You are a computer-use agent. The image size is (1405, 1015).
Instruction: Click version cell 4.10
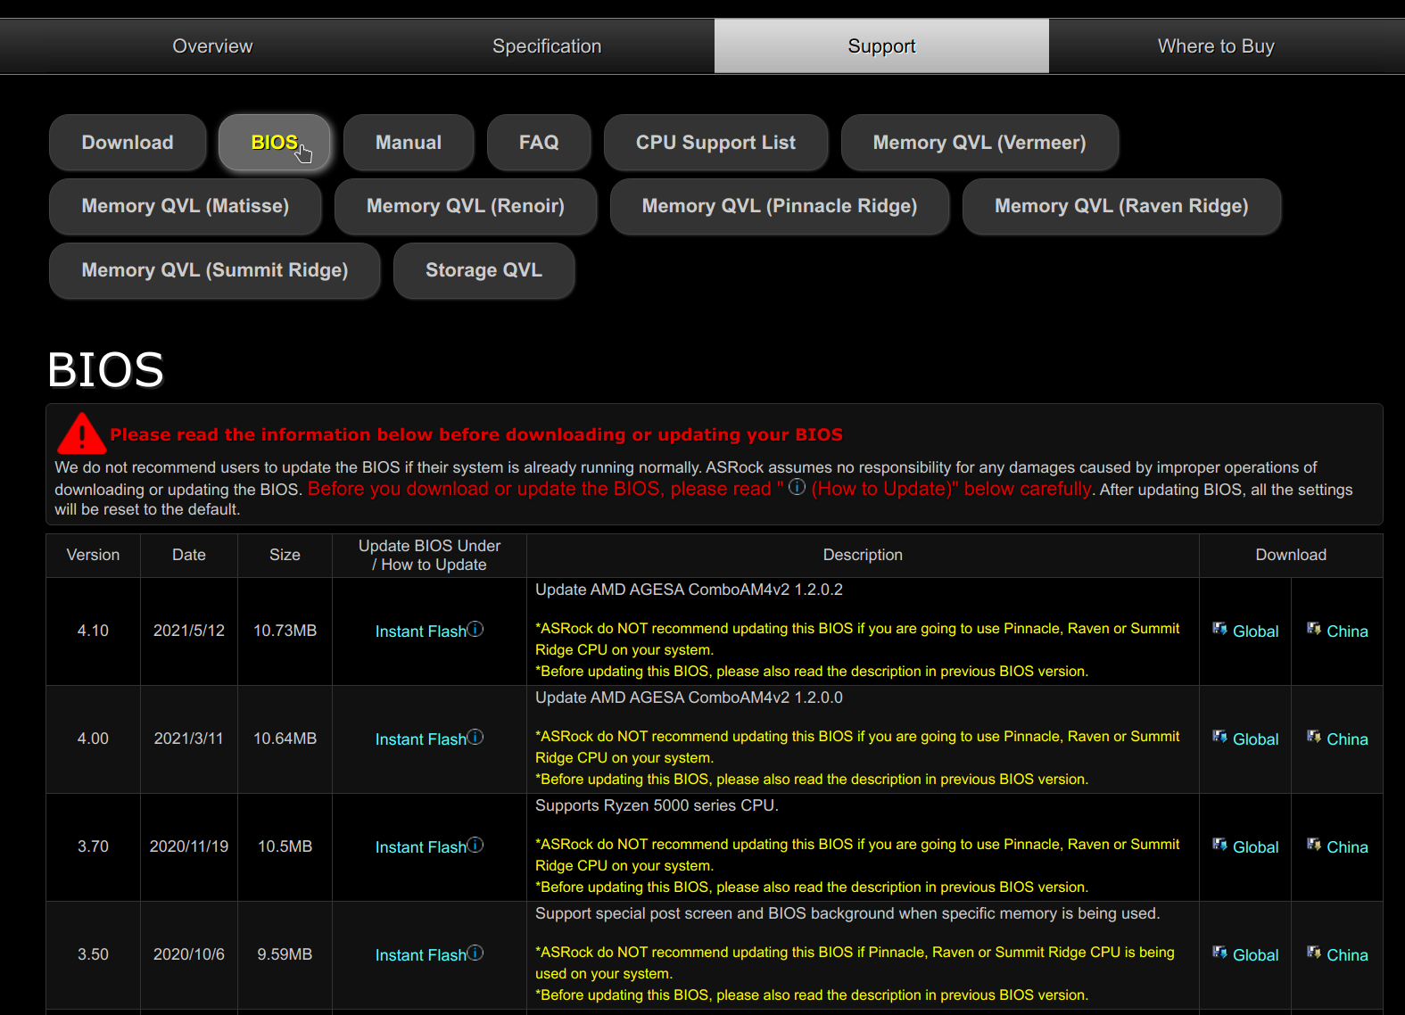pos(93,631)
